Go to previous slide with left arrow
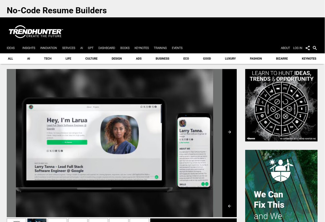The image size is (325, 222). click(x=229, y=206)
